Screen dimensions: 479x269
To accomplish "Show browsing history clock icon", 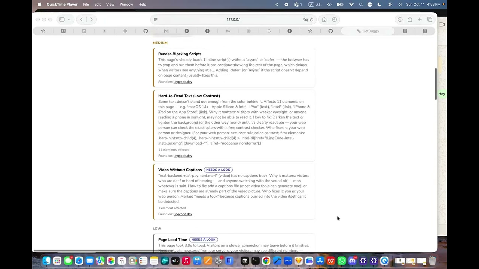I will pos(334,19).
